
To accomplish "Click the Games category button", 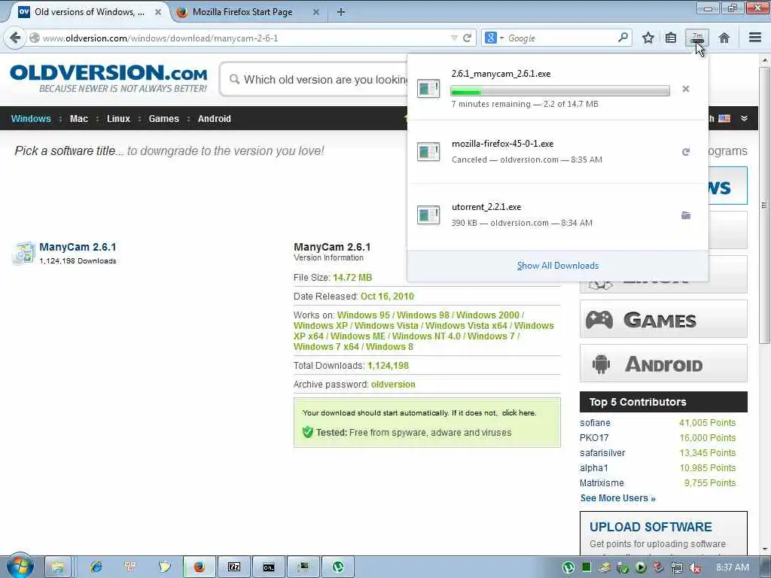I will (663, 319).
